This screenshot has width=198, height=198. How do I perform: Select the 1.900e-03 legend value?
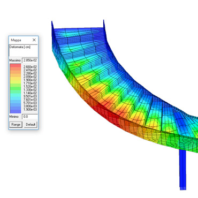[x=30, y=109]
